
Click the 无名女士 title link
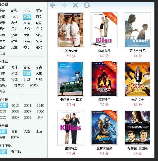[x=137, y=100]
